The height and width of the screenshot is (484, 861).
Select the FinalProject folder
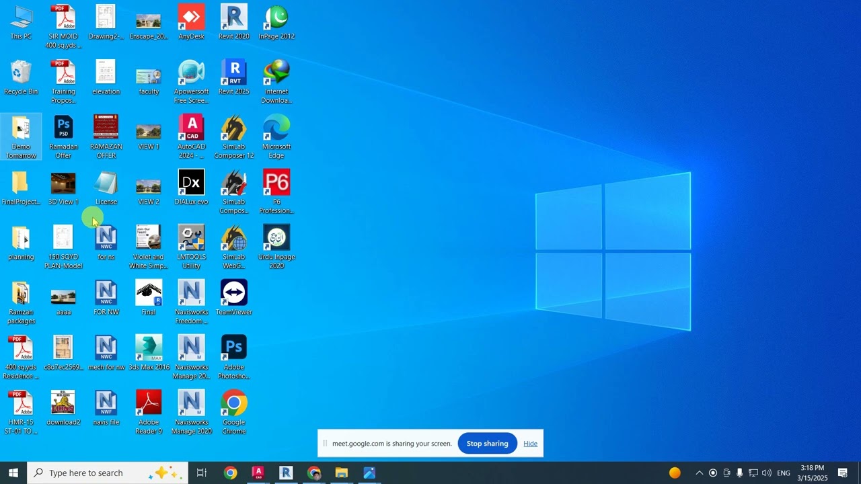pyautogui.click(x=21, y=188)
